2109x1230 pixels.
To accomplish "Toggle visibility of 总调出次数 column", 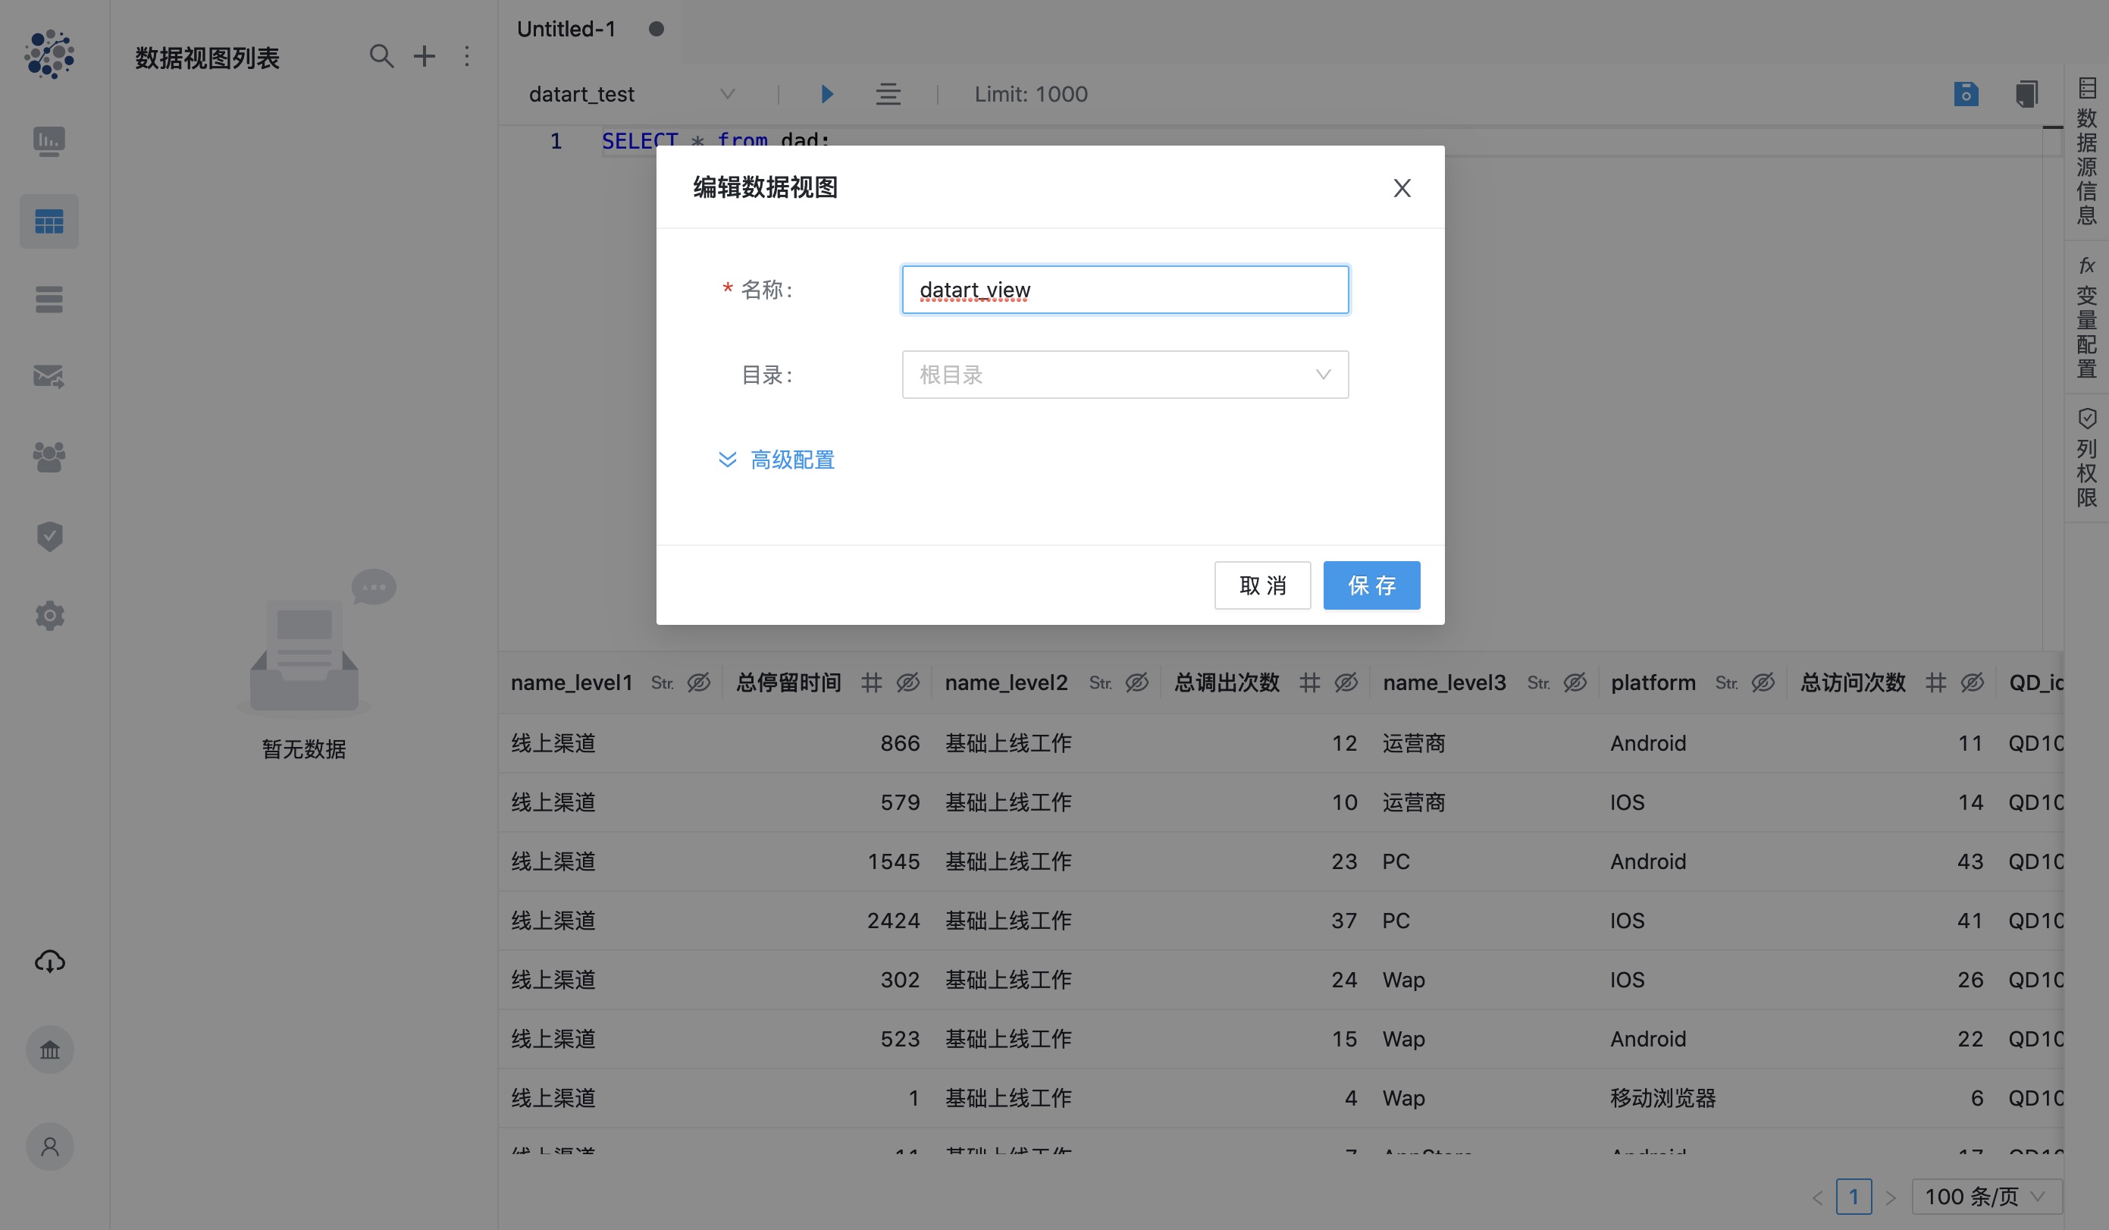I will coord(1346,682).
